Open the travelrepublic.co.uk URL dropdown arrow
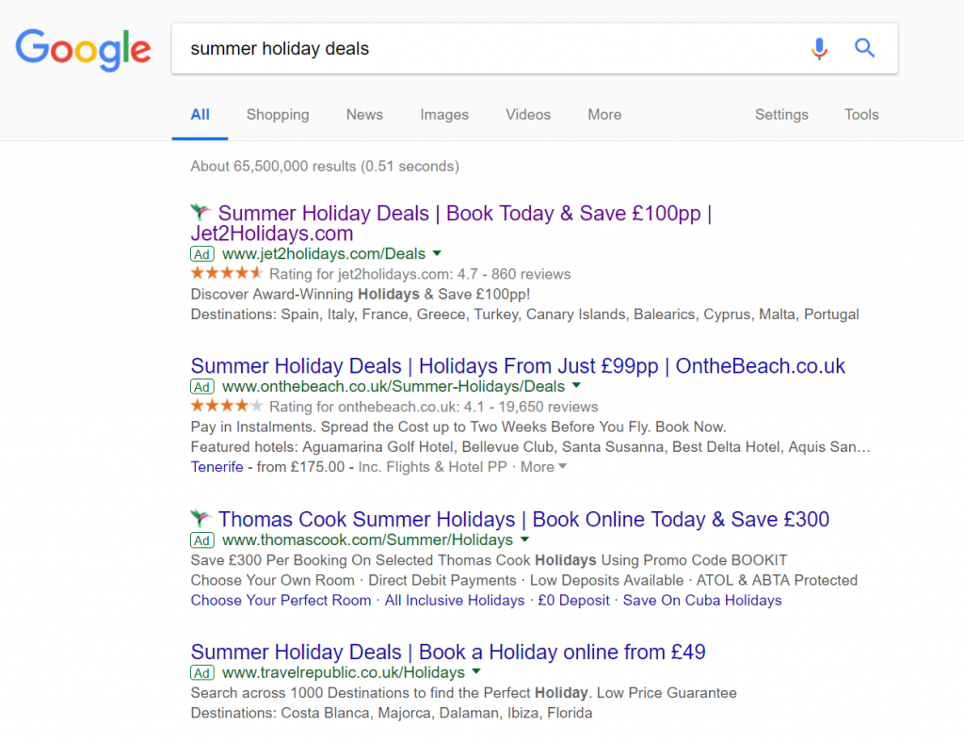Screen dimensions: 964x741 (x=476, y=671)
